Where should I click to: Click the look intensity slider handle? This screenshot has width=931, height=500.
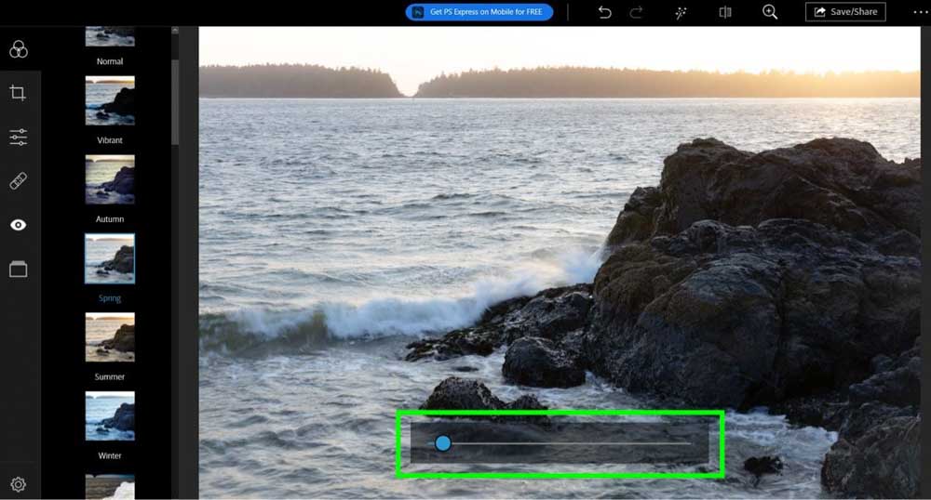442,443
